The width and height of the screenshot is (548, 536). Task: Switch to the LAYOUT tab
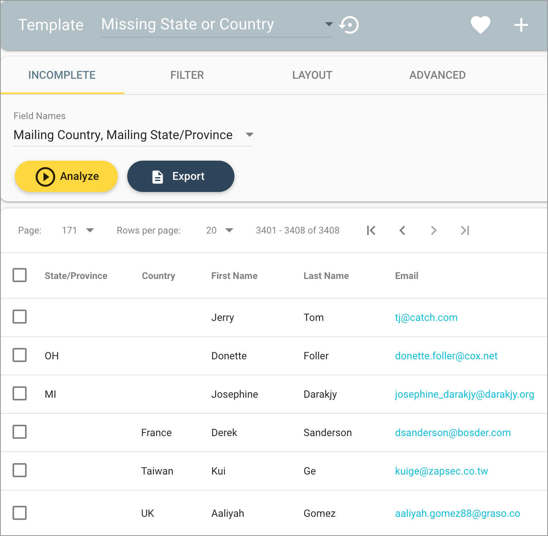point(312,75)
